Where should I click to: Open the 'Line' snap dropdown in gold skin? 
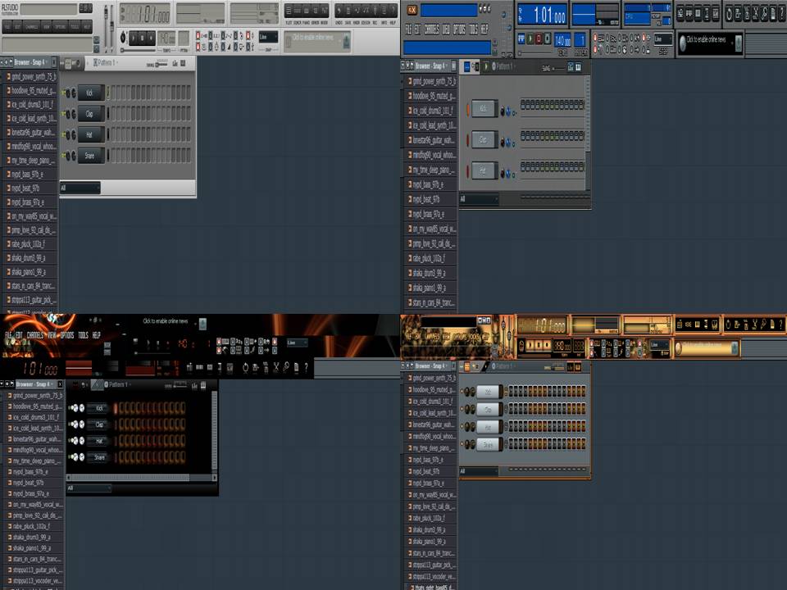click(659, 346)
